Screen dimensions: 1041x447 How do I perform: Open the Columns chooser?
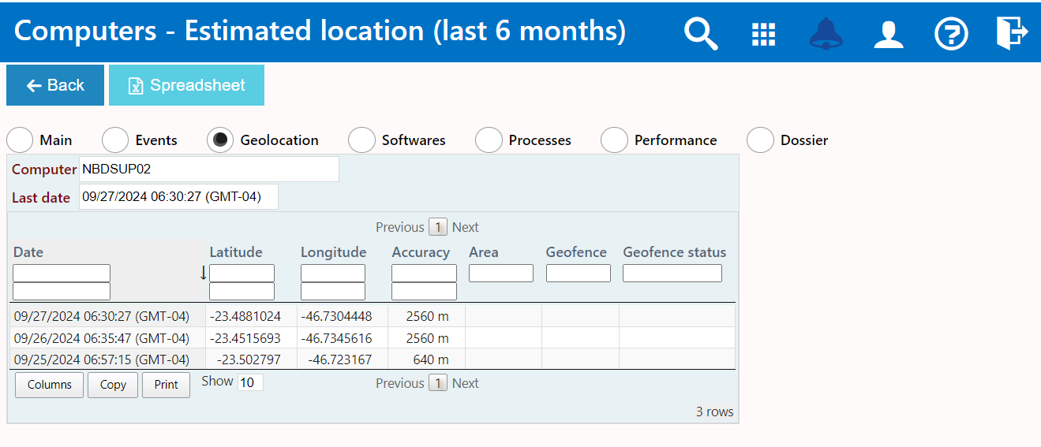49,385
